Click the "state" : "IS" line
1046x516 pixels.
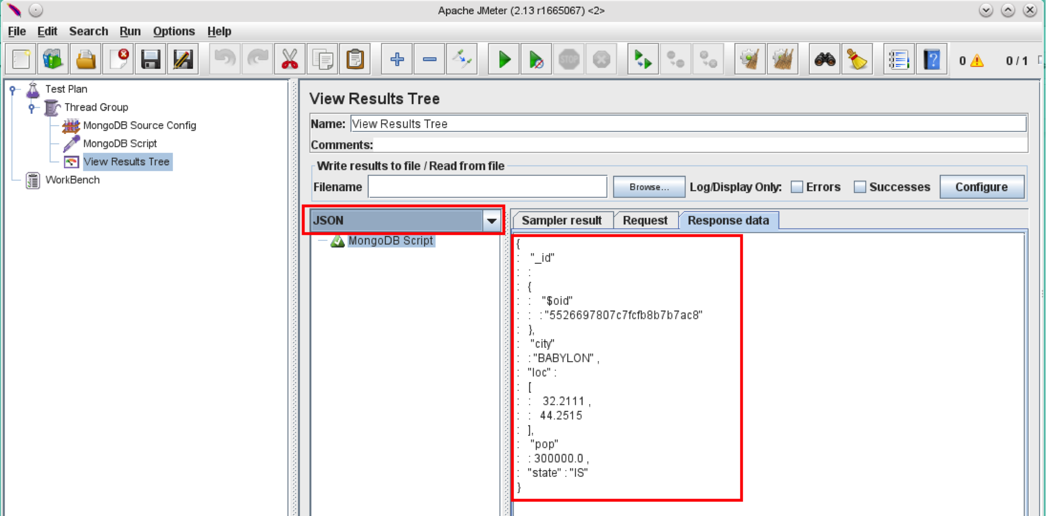coord(558,473)
